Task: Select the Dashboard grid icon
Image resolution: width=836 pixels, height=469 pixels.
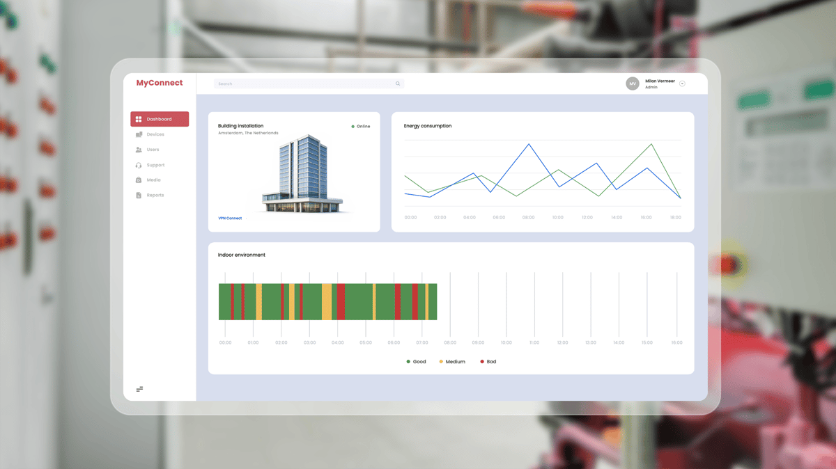Action: 138,119
